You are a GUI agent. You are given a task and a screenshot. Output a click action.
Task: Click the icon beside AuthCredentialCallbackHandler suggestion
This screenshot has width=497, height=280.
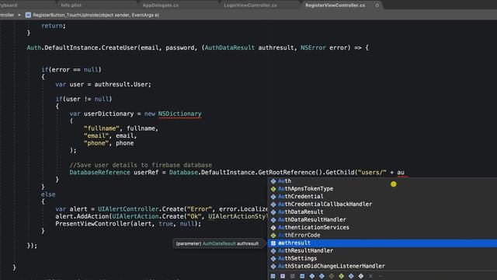point(273,204)
